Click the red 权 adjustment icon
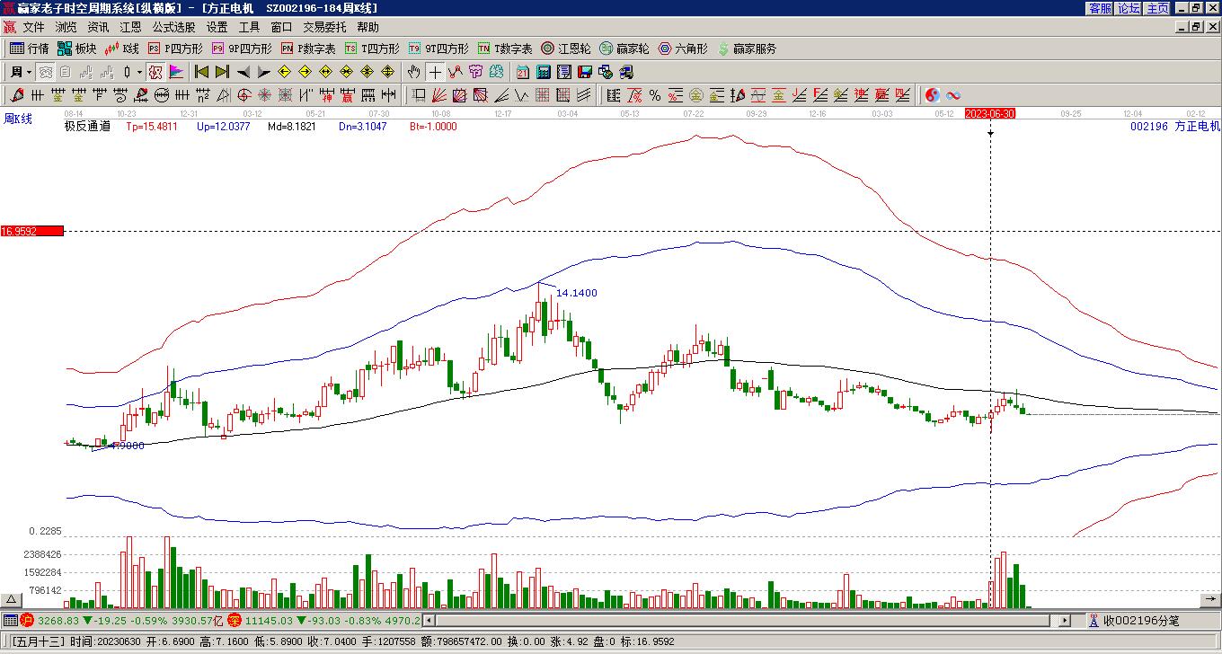Image resolution: width=1222 pixels, height=654 pixels. [x=155, y=72]
